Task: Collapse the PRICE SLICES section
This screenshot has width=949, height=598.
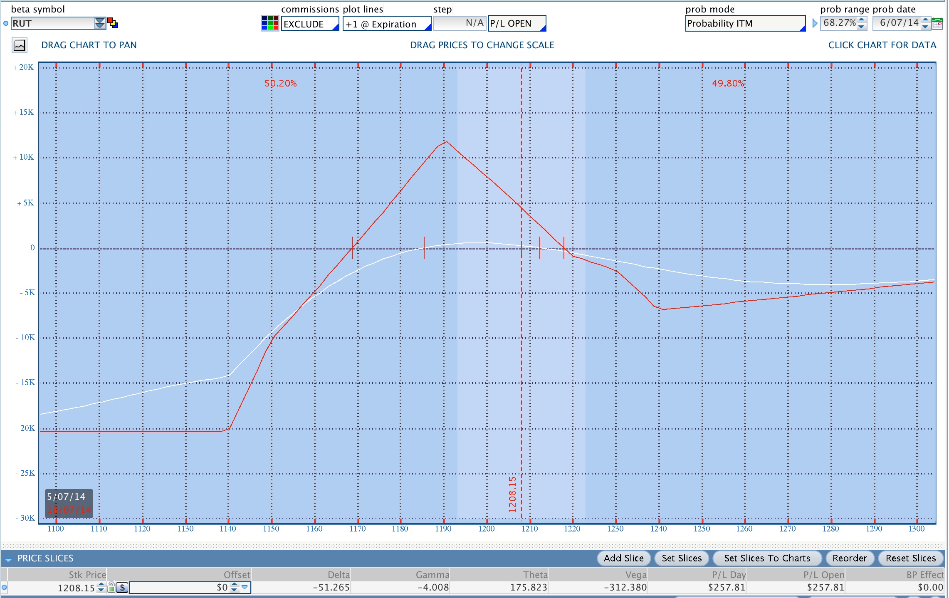Action: [x=8, y=559]
